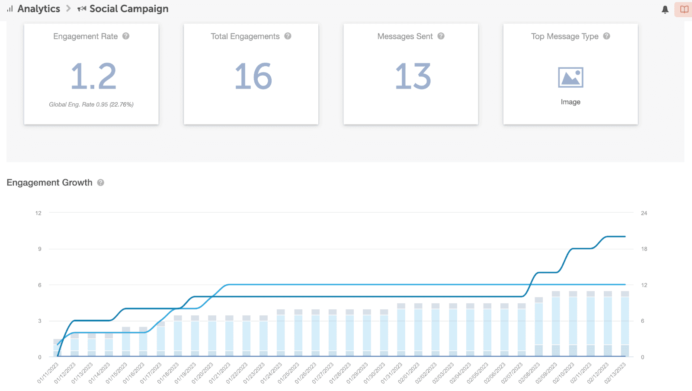Screen dimensions: 692x391
Task: Click the Global Eng. Rate 0.95 text
Action: click(91, 105)
